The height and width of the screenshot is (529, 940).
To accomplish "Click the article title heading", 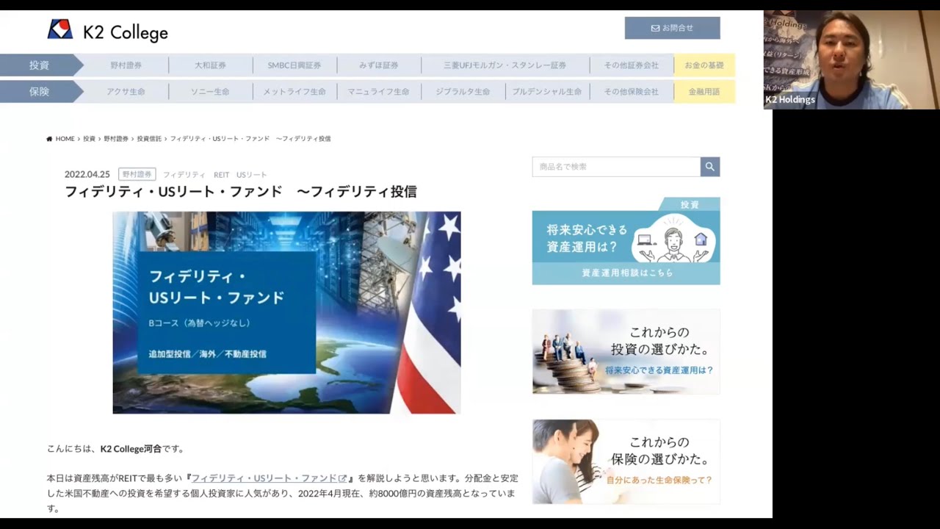I will (x=241, y=192).
